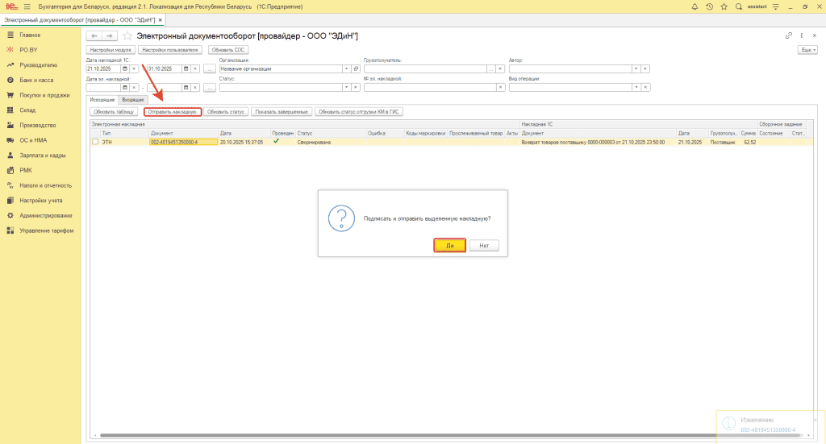Image resolution: width=826 pixels, height=444 pixels.
Task: Open Зарплата и кадры section
Action: tap(42, 156)
